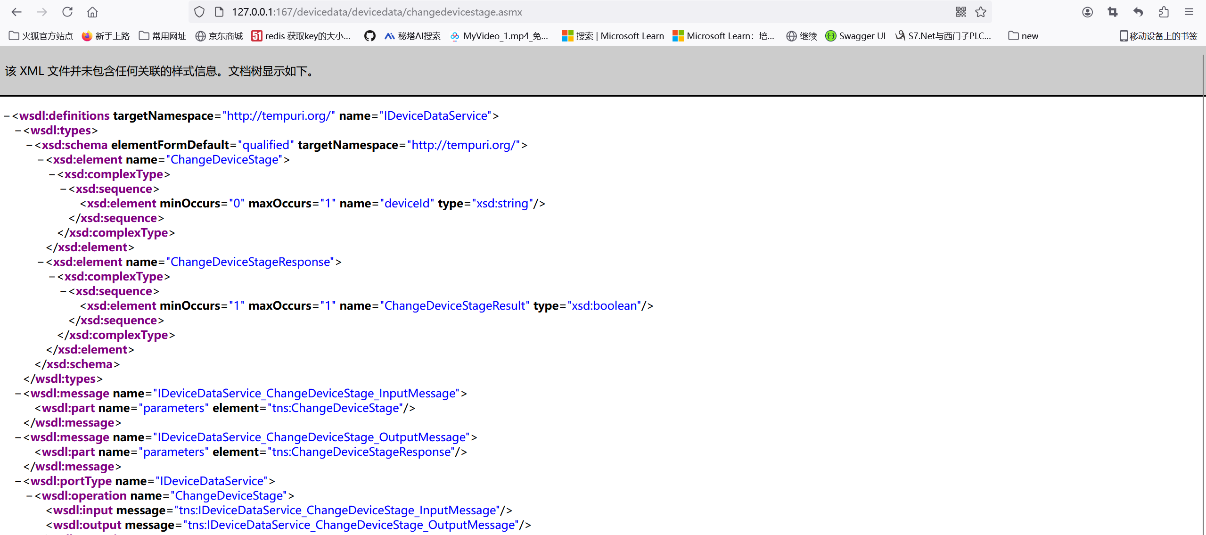Click the ChangeDeviceStageResult element line
Viewport: 1206px width, 535px height.
click(367, 306)
